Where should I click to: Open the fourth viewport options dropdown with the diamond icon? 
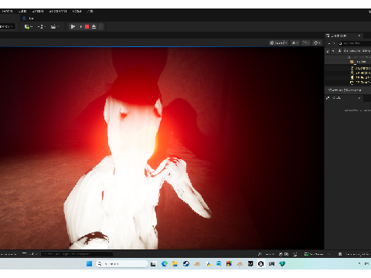click(x=317, y=43)
